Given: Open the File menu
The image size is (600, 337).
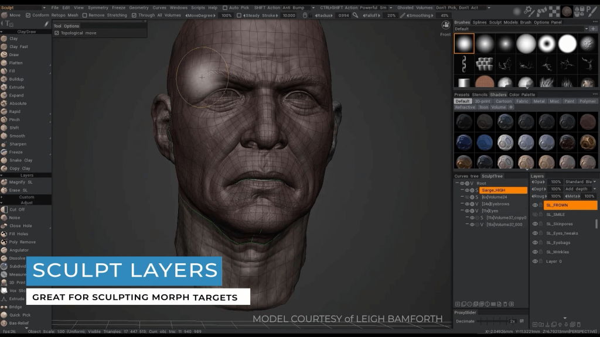Looking at the screenshot, I should tap(55, 8).
